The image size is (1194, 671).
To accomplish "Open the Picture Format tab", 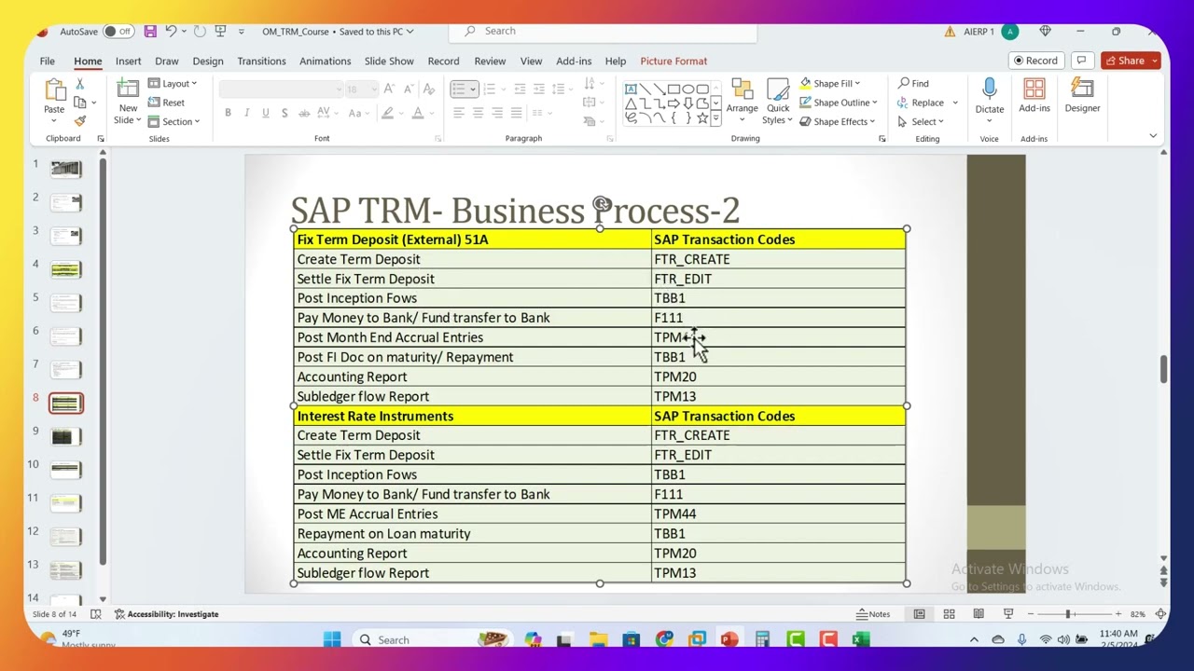I will (x=673, y=61).
